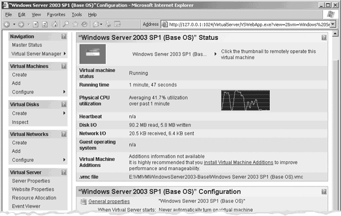The height and width of the screenshot is (216, 341).
Task: Click the virtual machine thumbnail
Action: pos(93,54)
